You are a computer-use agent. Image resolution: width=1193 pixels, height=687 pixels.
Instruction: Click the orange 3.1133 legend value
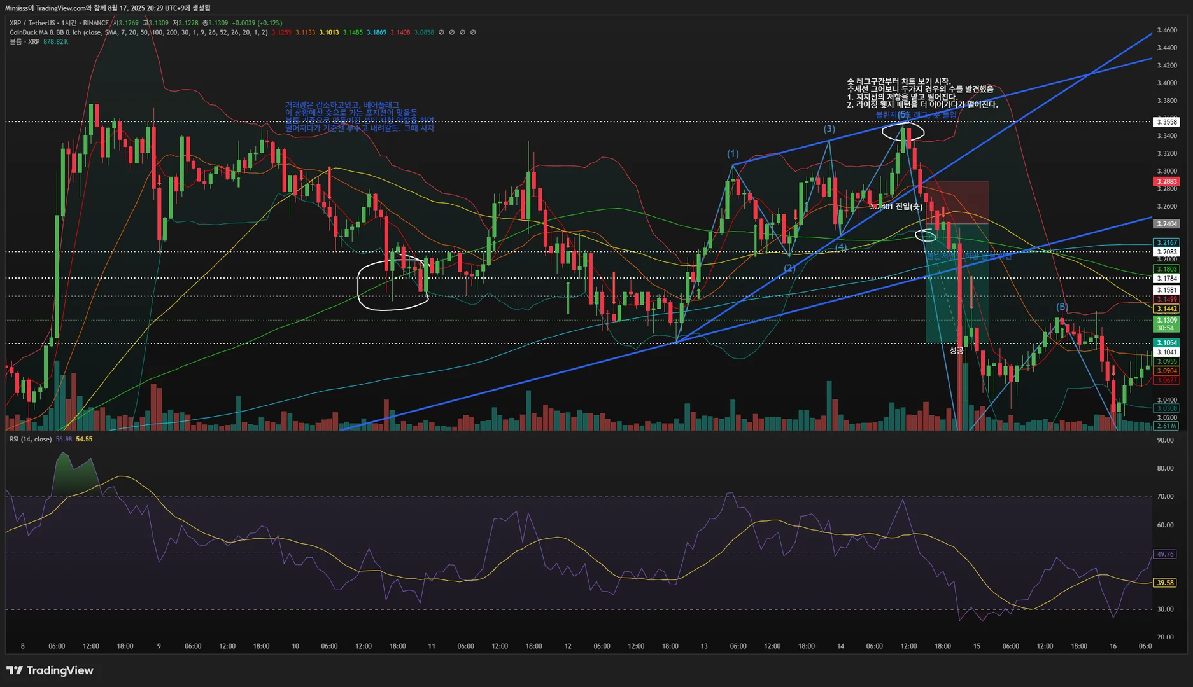(305, 32)
